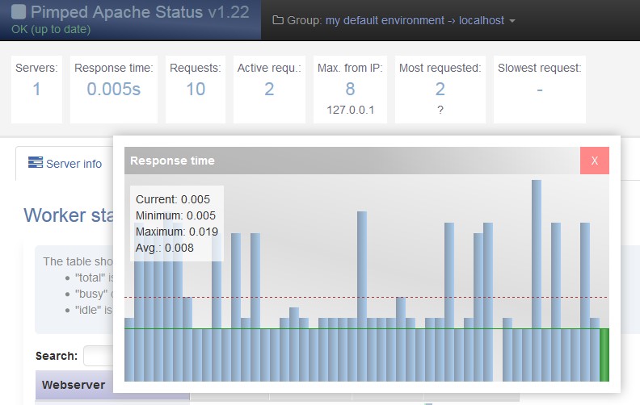Click the Pimped Apache Status logo icon
Viewport: 640px width, 405px height.
click(x=19, y=12)
